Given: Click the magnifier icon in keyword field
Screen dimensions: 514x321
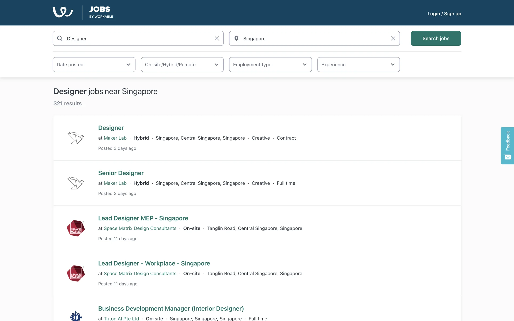Looking at the screenshot, I should (60, 39).
